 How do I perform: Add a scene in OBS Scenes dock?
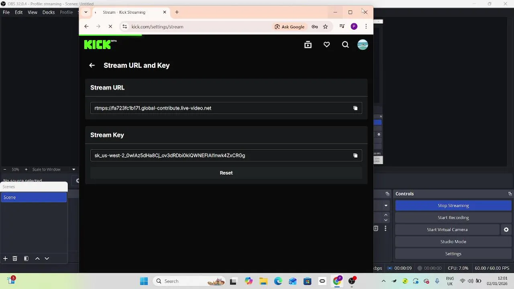5,258
